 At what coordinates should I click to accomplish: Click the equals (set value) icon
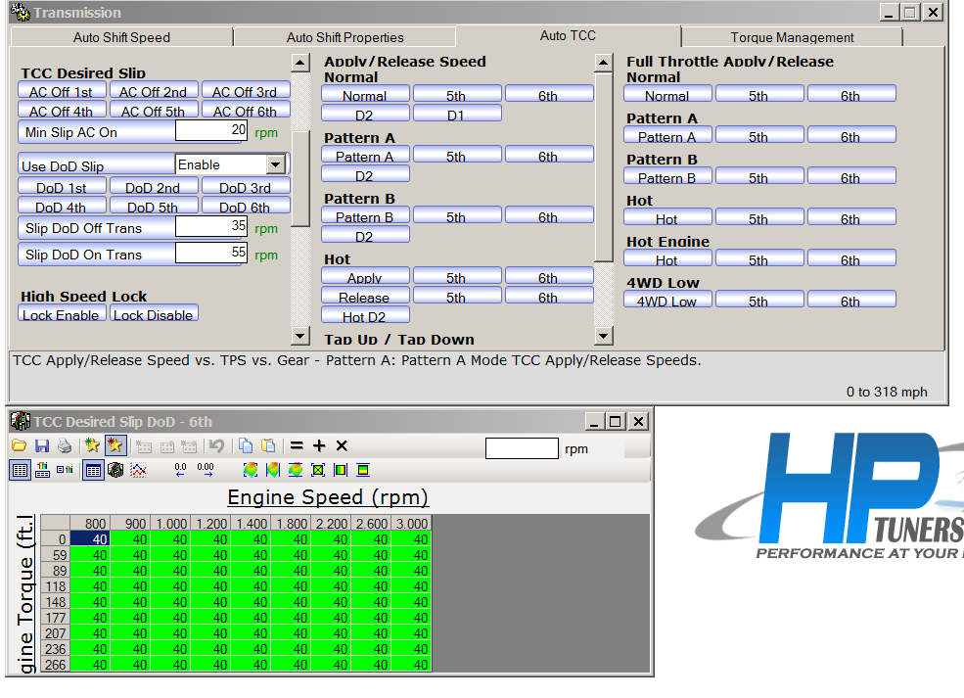pyautogui.click(x=297, y=446)
